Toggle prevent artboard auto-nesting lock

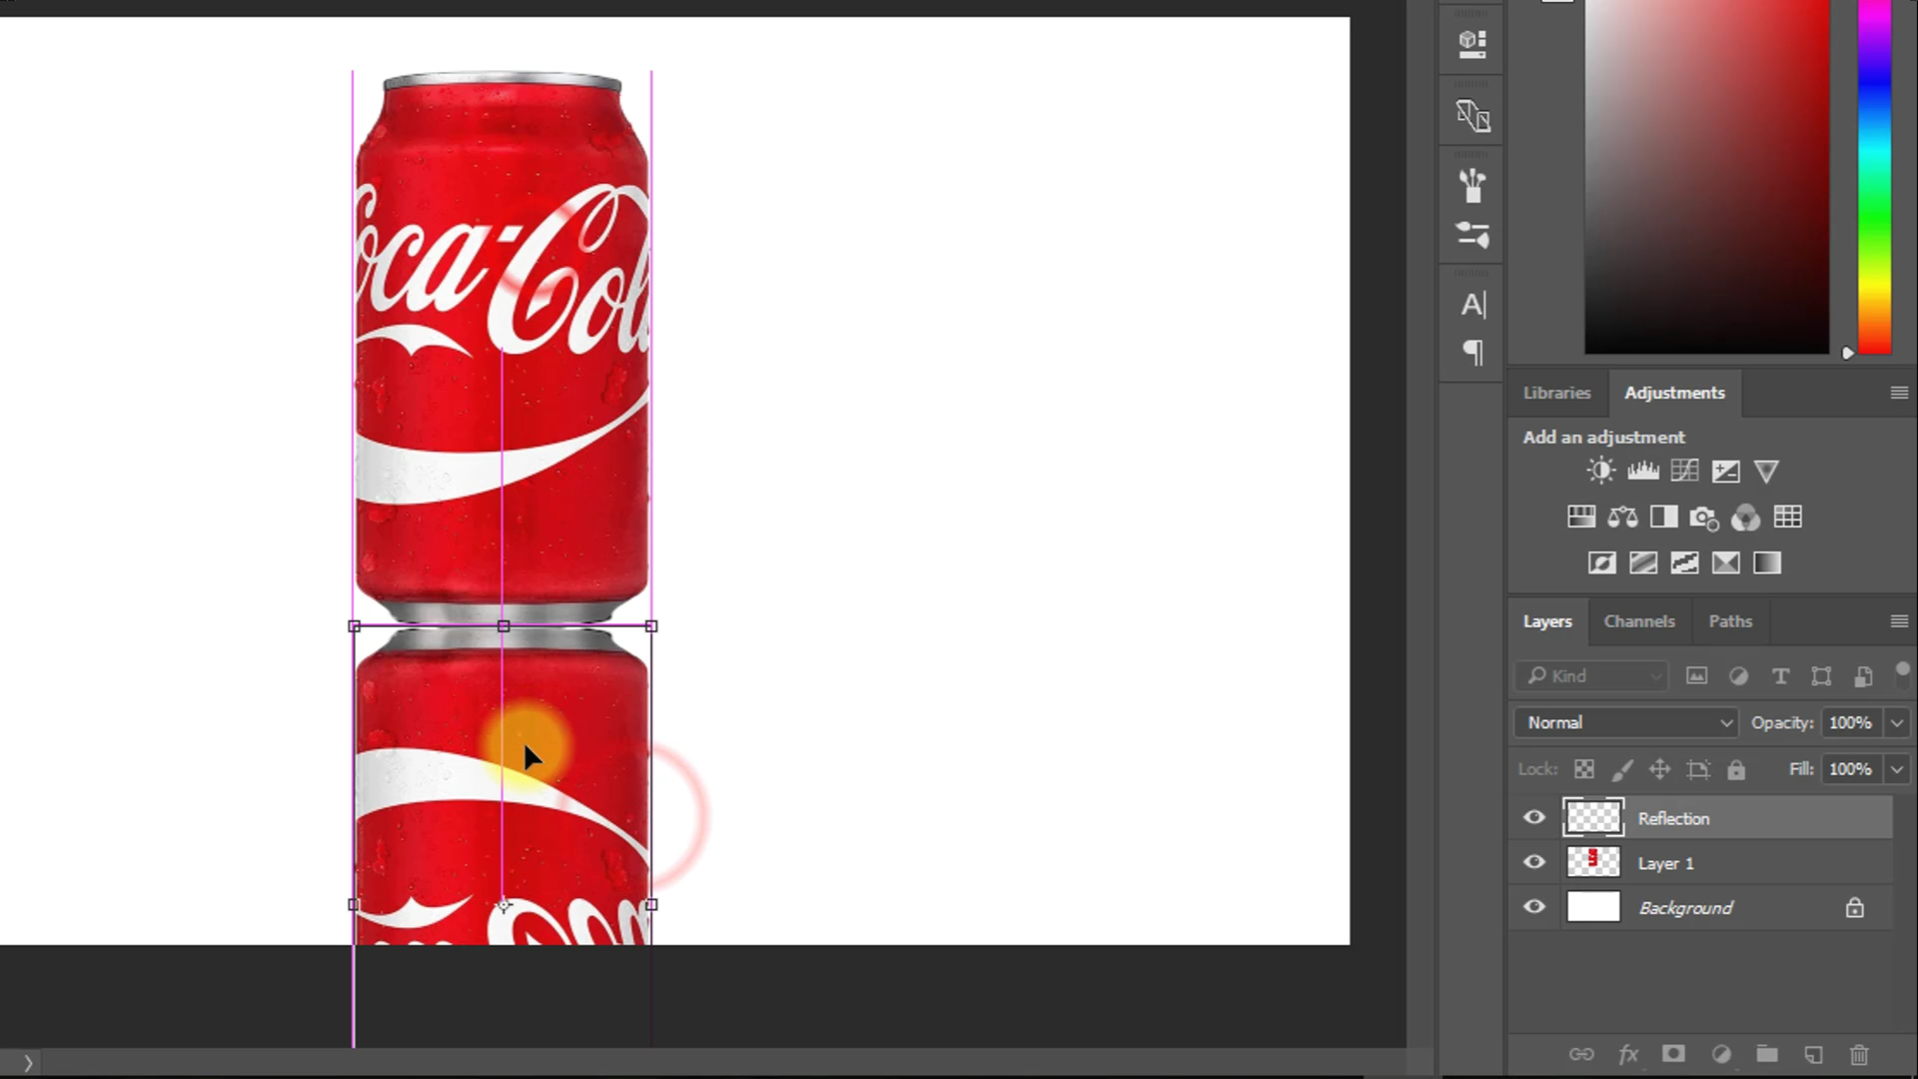coord(1698,769)
